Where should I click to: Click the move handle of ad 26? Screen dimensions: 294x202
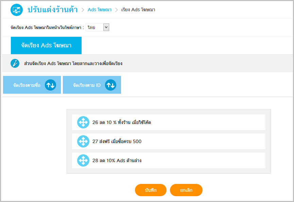point(83,122)
